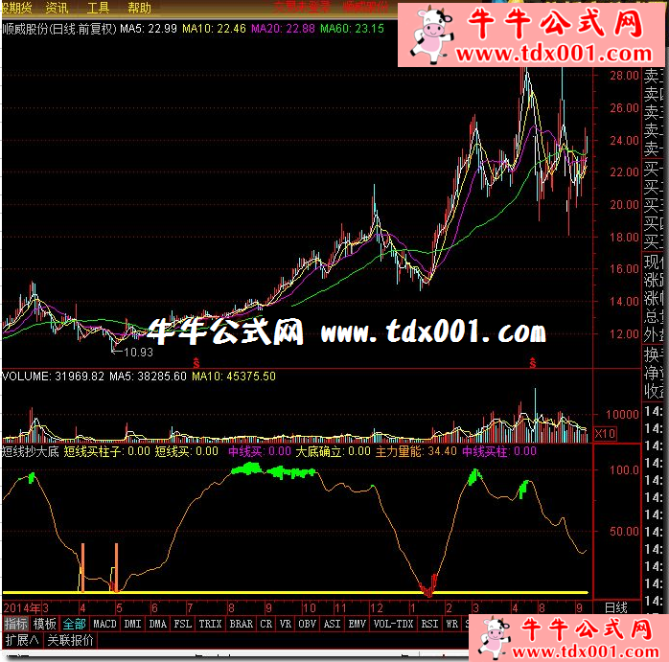Select the BRAR indicator tab
Screen dimensions: 669x662
(242, 624)
